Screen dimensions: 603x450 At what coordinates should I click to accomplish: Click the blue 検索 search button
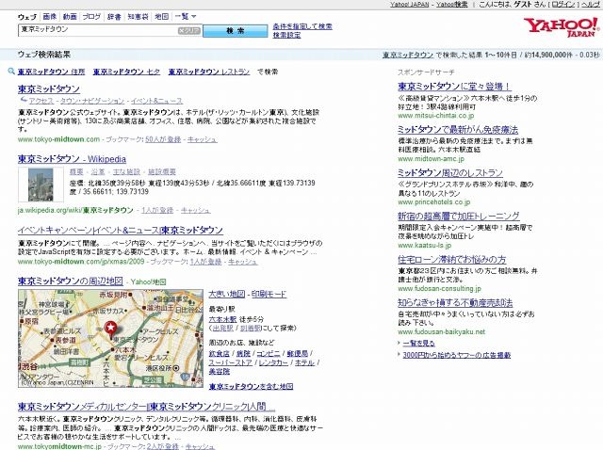tap(235, 31)
